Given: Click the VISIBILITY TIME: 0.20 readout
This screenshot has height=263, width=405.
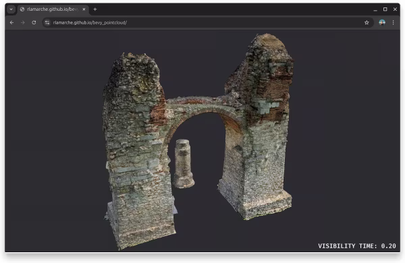Looking at the screenshot, I should click(x=356, y=246).
